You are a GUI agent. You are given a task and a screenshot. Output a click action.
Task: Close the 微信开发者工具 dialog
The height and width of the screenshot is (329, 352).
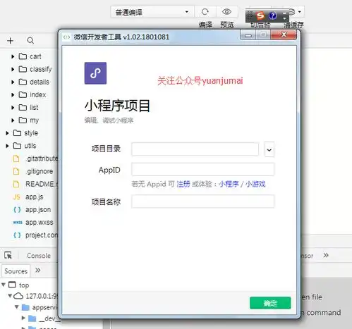(284, 35)
